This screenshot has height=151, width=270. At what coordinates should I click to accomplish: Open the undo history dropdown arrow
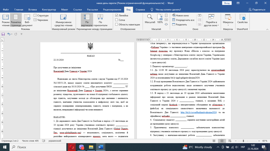[12, 34]
